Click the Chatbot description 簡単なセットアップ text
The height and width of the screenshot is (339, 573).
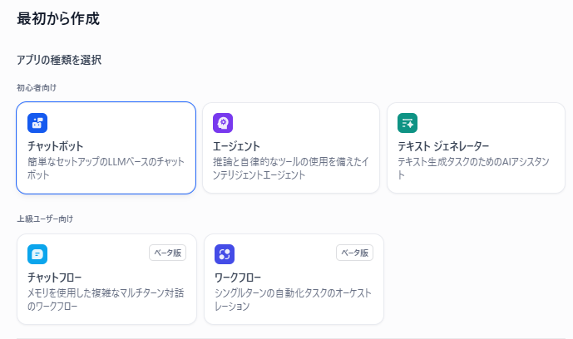(106, 168)
